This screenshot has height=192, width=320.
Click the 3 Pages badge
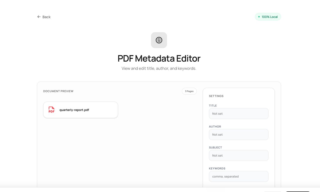click(x=189, y=91)
